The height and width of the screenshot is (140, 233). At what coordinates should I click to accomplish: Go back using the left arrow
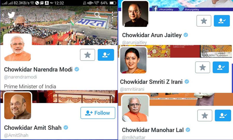click(x=3, y=15)
